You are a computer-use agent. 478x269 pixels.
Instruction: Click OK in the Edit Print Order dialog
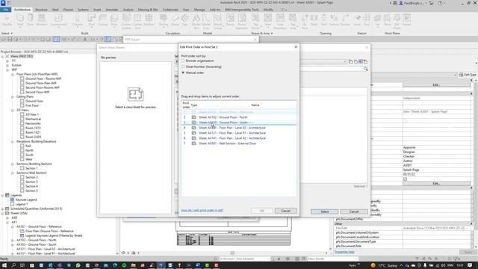point(261,211)
